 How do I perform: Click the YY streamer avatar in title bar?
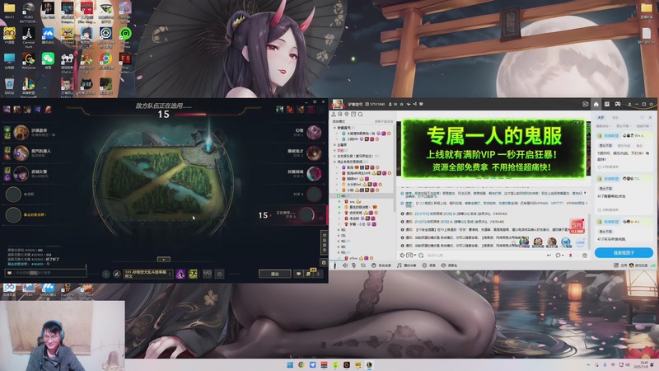point(338,104)
